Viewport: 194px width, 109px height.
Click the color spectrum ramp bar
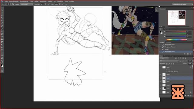[x=176, y=40]
